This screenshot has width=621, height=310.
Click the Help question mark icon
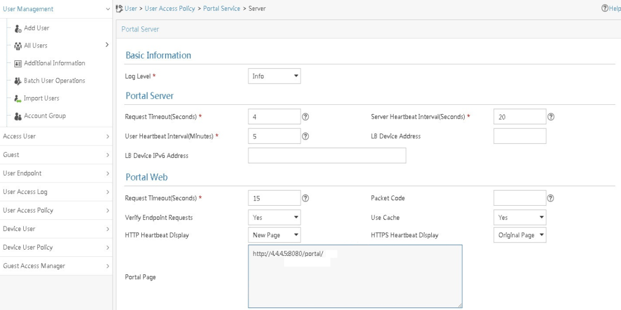[604, 9]
